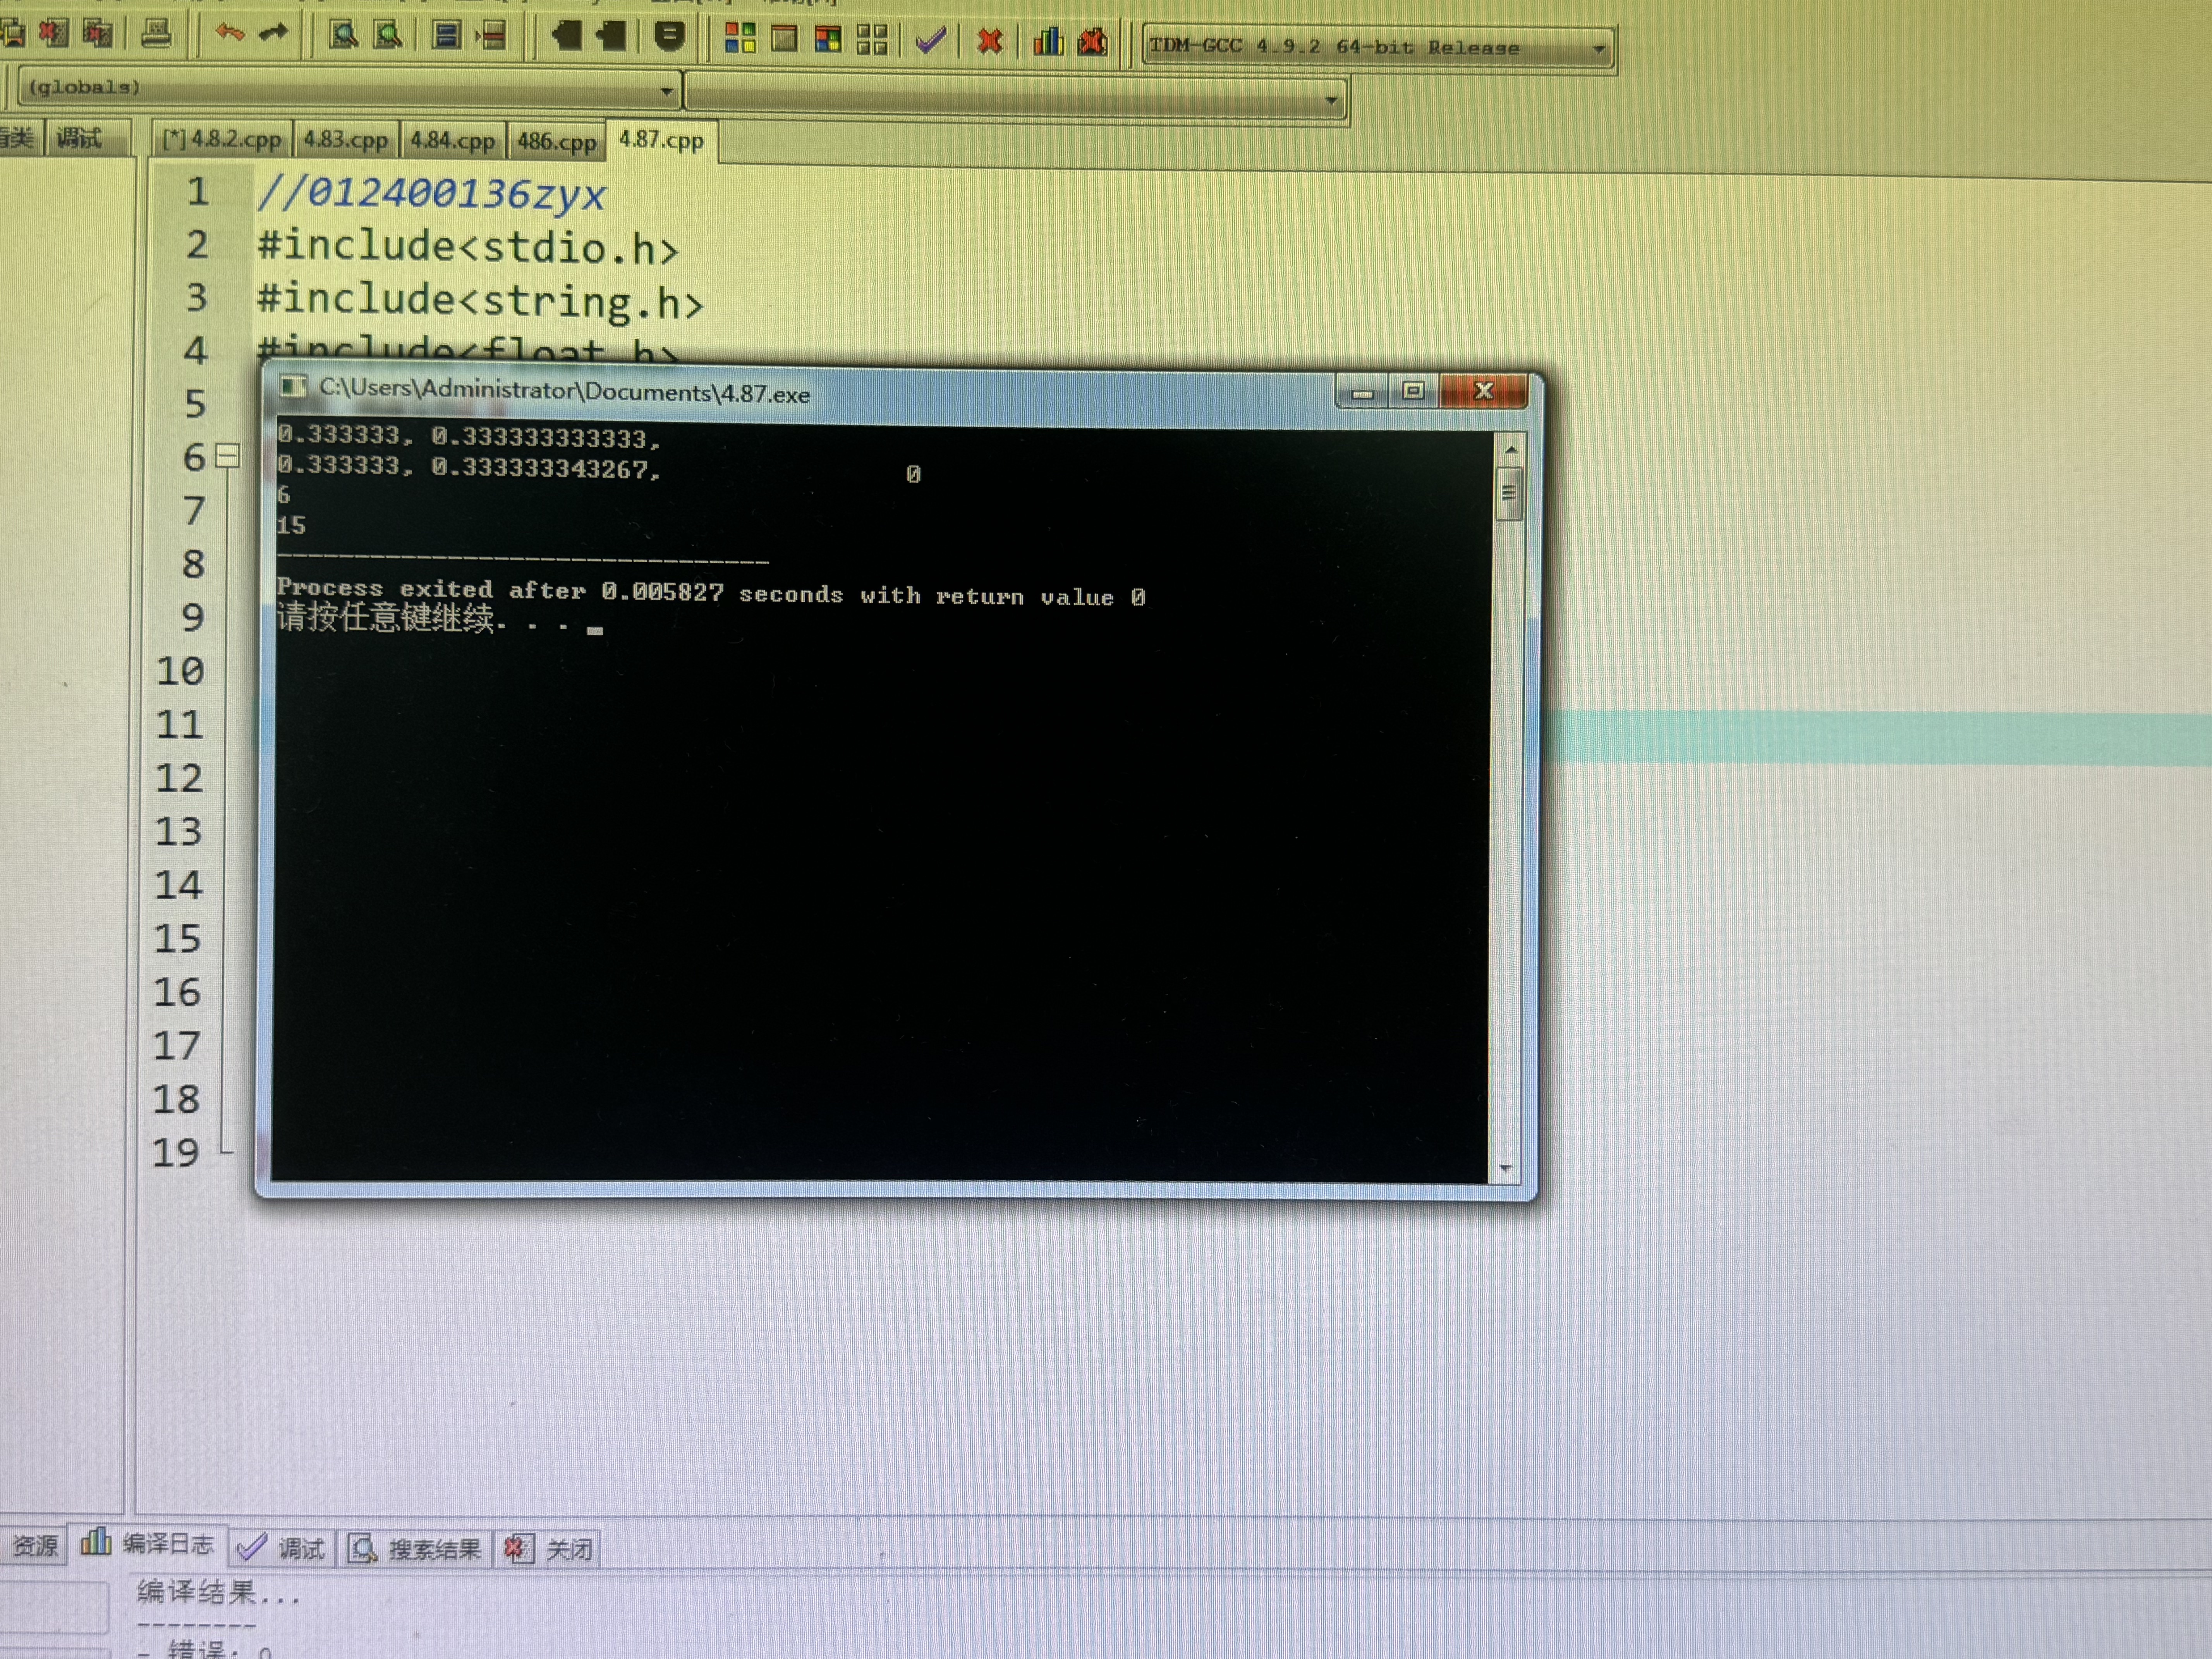The height and width of the screenshot is (1659, 2212).
Task: Run the program with the window icon
Action: click(784, 39)
